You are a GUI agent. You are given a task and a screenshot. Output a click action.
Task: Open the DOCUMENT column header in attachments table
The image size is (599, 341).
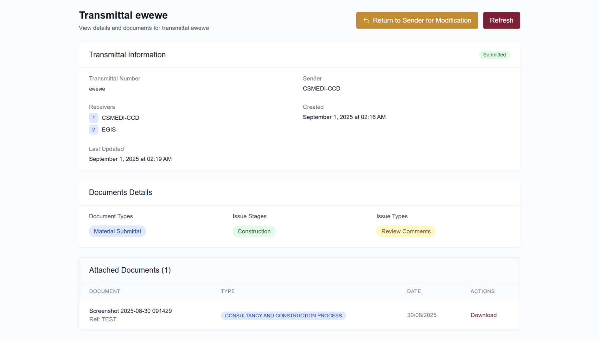pos(104,291)
